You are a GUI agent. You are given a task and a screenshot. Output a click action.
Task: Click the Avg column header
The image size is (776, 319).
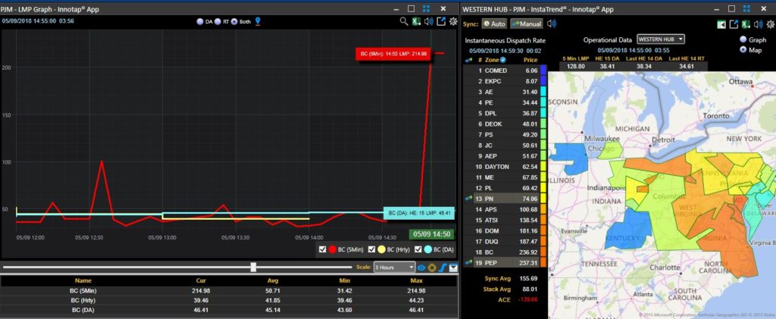coord(273,280)
